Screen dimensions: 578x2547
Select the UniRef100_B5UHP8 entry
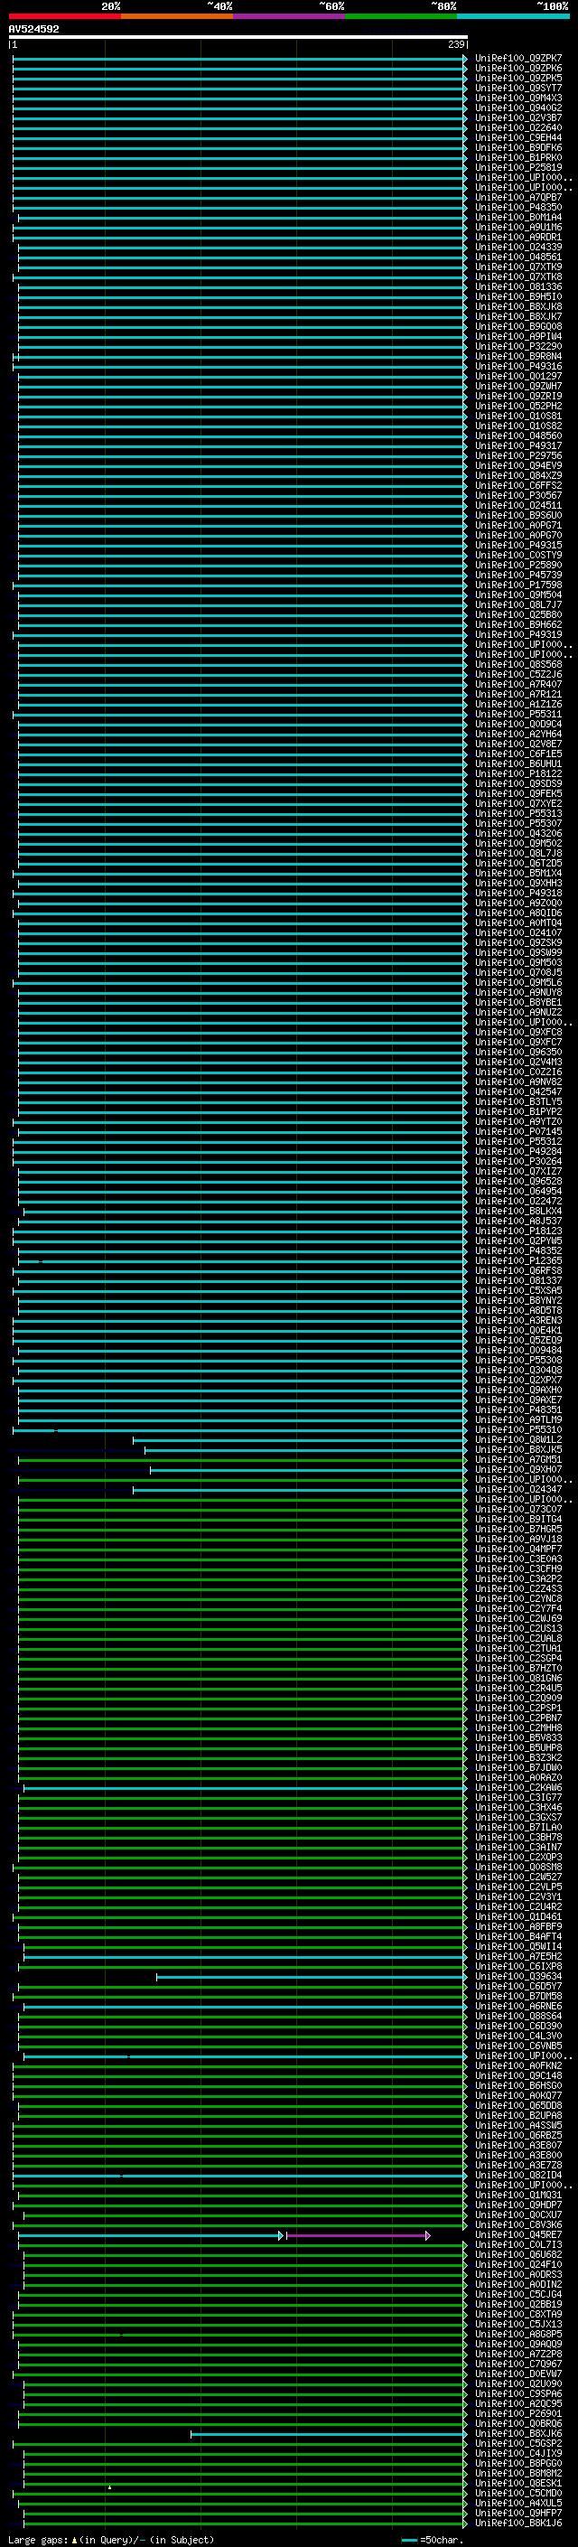(518, 1748)
